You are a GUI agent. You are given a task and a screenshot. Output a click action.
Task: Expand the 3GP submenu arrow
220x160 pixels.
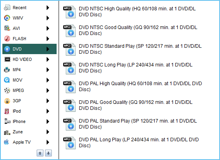pos(48,101)
